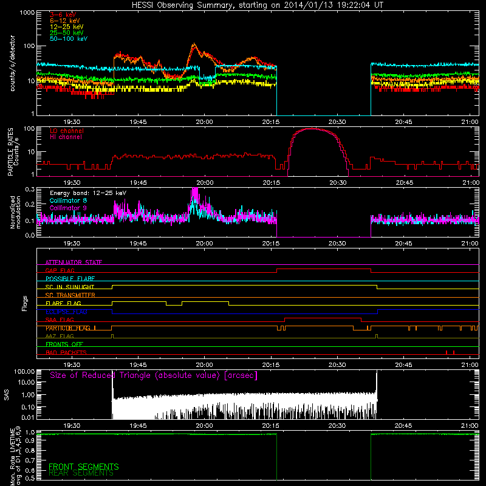Click the GAP FLAG label
Screen dimensions: 486x486
click(x=60, y=270)
